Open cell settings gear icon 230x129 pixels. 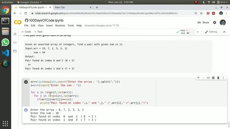[213, 78]
